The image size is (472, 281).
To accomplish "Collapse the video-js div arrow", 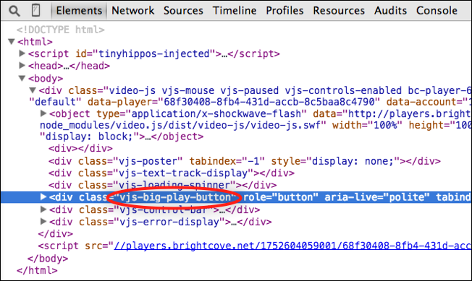I will [33, 90].
